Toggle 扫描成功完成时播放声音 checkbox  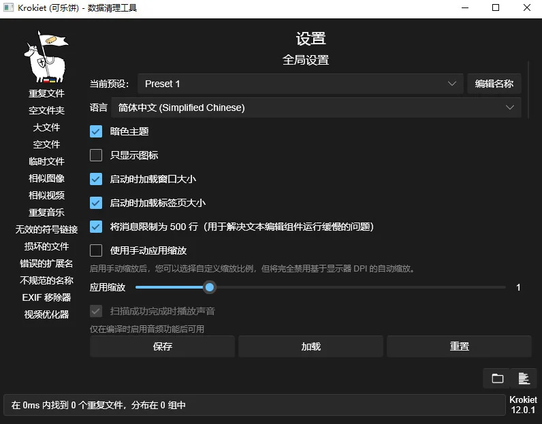[96, 311]
